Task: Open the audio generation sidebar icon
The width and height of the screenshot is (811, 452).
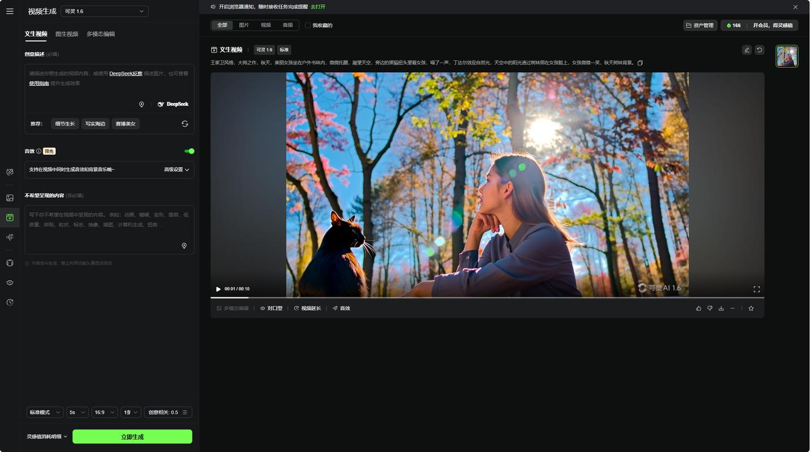Action: coord(10,237)
